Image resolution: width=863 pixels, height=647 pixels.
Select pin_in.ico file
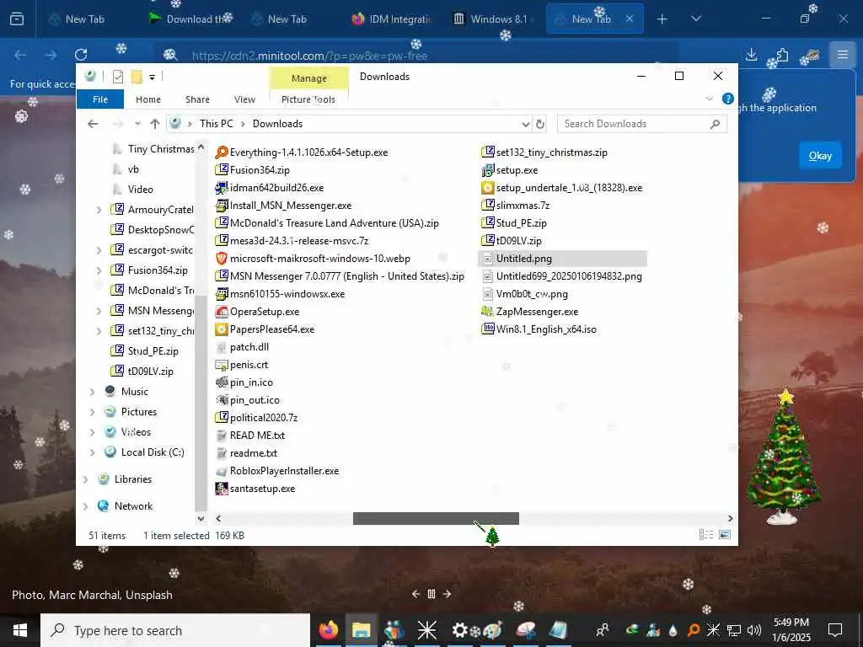[244, 382]
